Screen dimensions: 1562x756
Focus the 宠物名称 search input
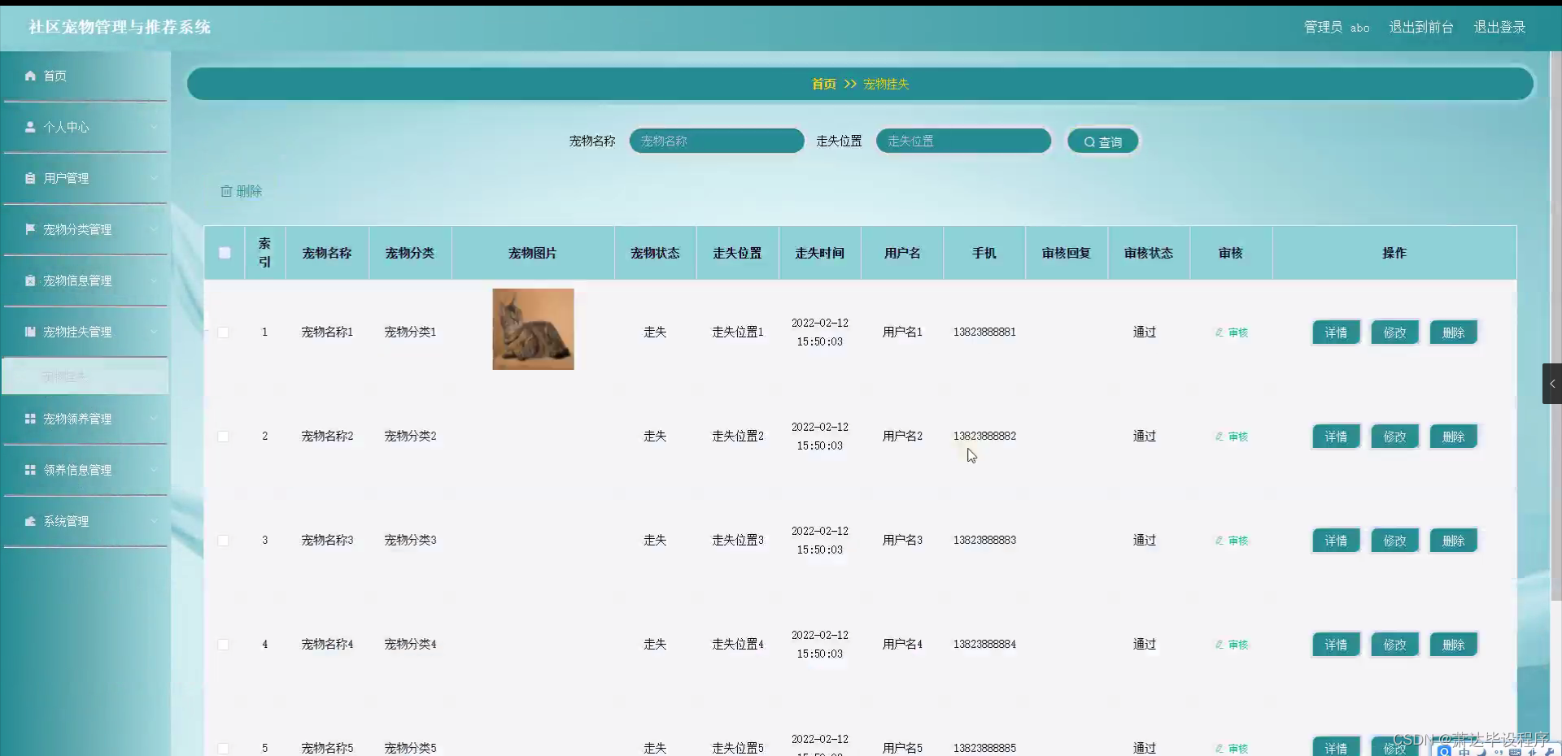(x=717, y=141)
